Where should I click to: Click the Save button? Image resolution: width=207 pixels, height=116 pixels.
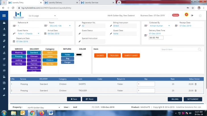coord(74,99)
